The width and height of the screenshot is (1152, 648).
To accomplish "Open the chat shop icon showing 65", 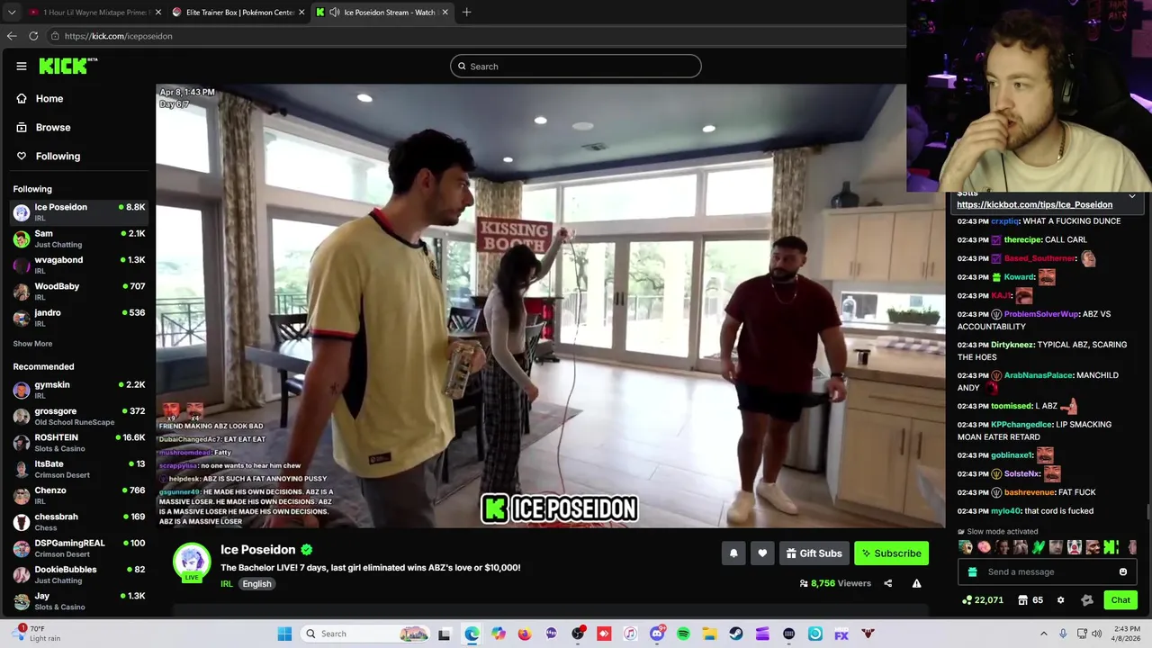I will pos(1030,600).
